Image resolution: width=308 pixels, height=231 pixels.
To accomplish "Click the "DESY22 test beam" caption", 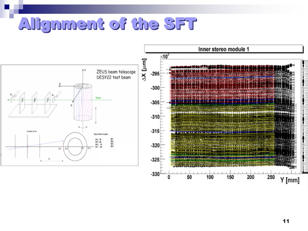I will (114, 77).
